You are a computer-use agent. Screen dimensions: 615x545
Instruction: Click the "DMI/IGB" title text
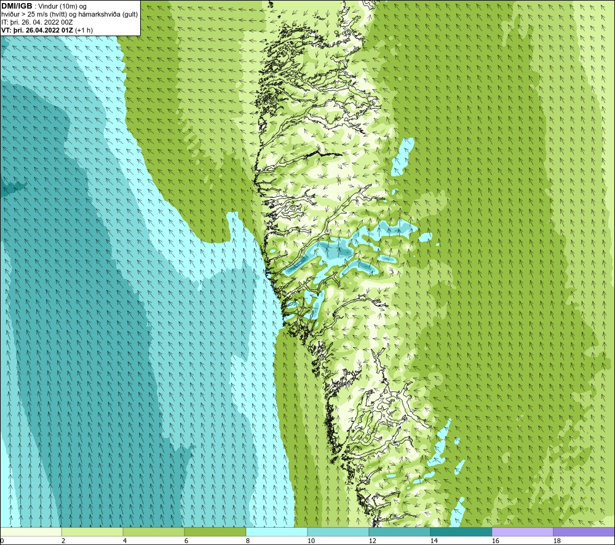(17, 6)
